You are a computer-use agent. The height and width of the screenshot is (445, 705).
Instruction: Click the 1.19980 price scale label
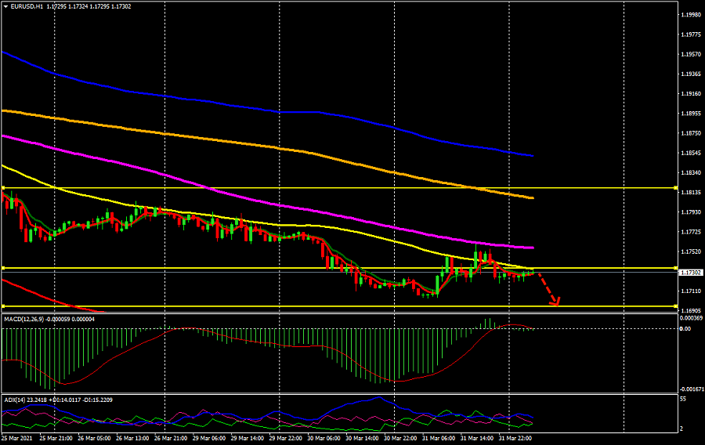(691, 15)
